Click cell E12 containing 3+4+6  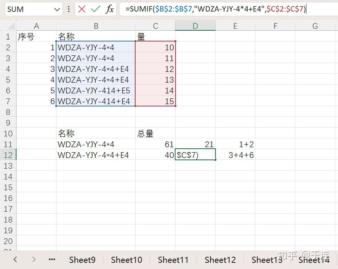click(x=235, y=154)
